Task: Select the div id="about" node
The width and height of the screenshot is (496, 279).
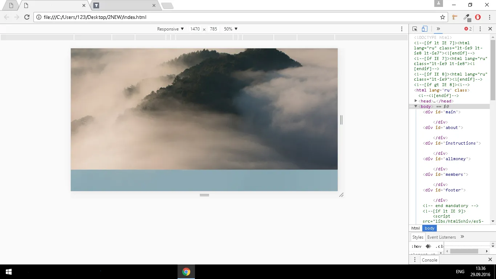Action: point(443,128)
